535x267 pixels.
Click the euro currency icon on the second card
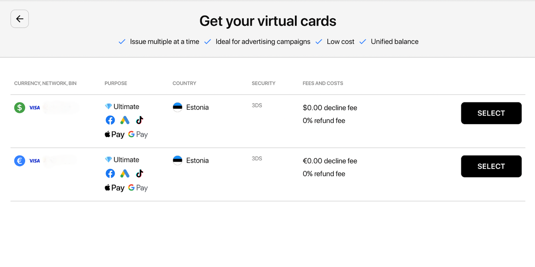point(19,161)
